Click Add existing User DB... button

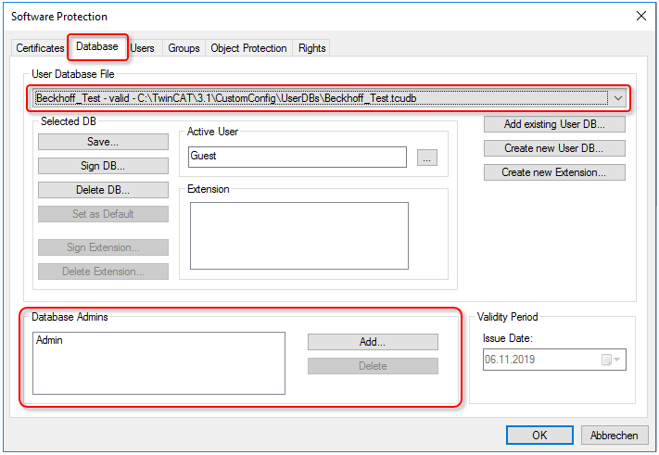(554, 124)
